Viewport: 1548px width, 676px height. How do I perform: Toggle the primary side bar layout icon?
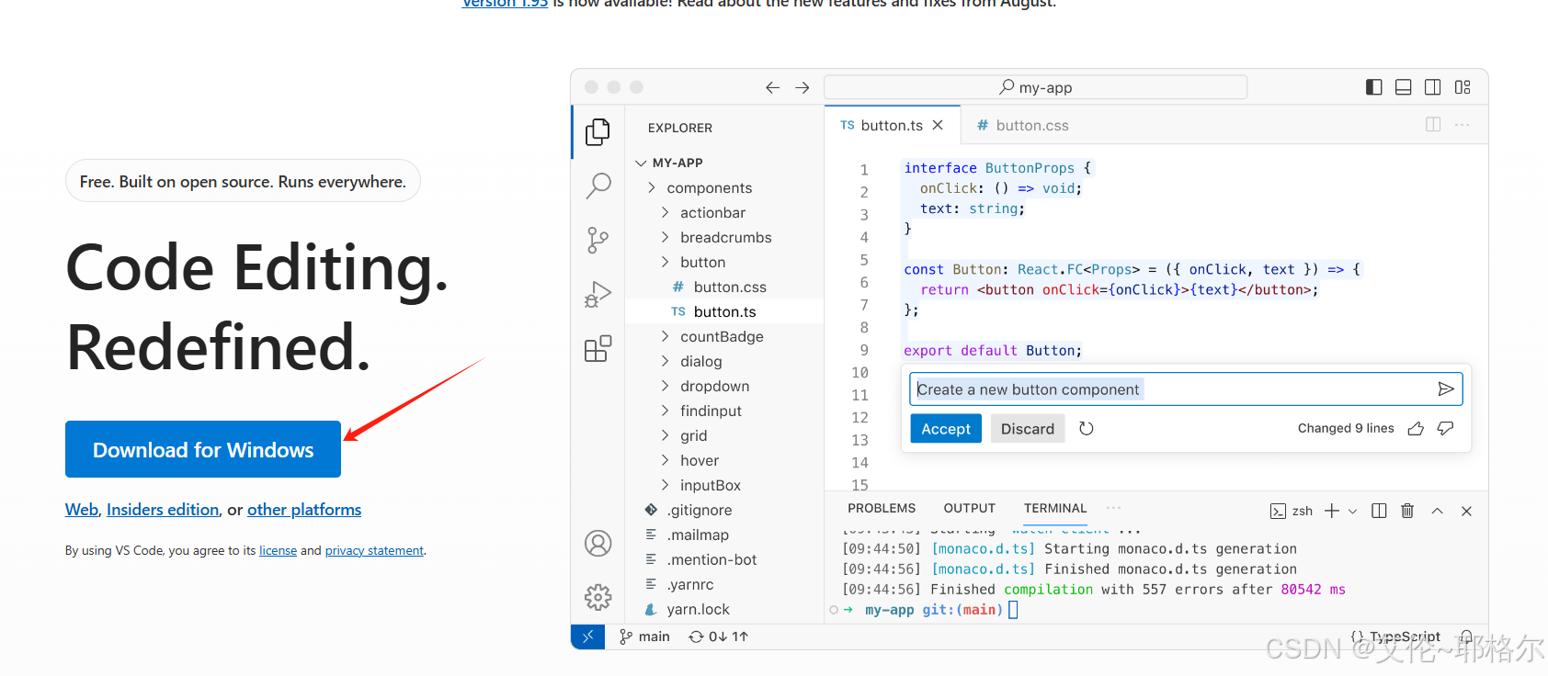pyautogui.click(x=1373, y=87)
